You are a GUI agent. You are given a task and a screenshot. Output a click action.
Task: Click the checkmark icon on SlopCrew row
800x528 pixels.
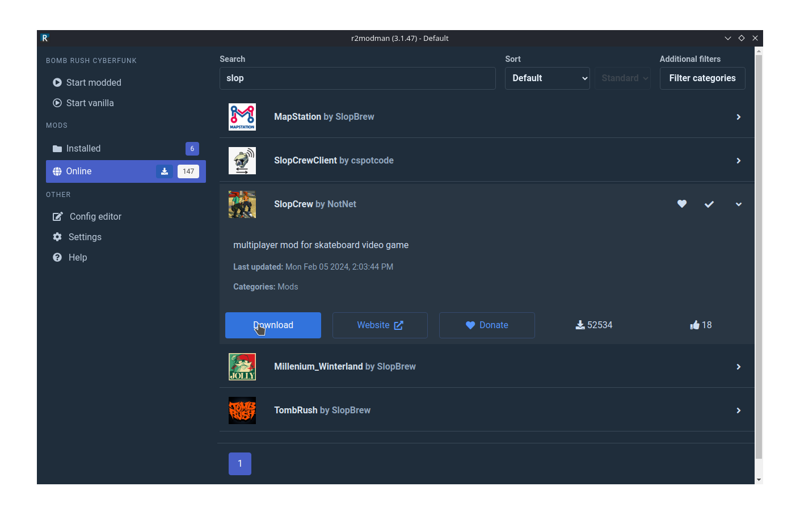[x=709, y=204]
